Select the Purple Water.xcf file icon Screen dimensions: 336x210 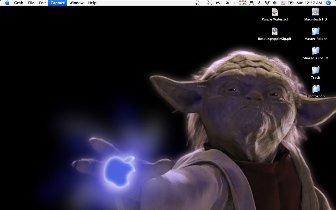click(275, 12)
